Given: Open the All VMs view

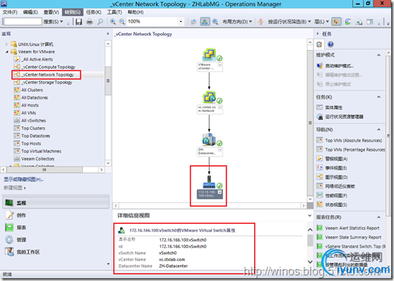Looking at the screenshot, I should pos(28,113).
